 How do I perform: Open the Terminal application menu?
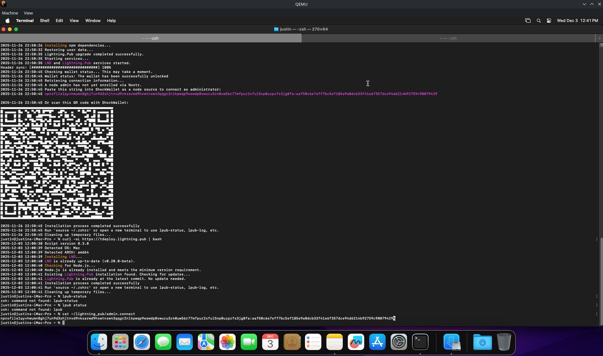coord(25,21)
